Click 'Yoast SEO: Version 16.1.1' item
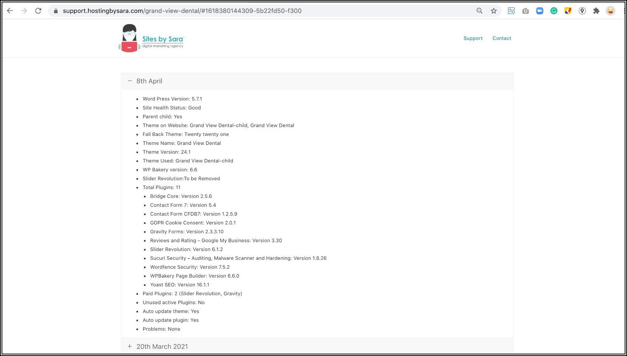This screenshot has width=627, height=356. (x=180, y=285)
